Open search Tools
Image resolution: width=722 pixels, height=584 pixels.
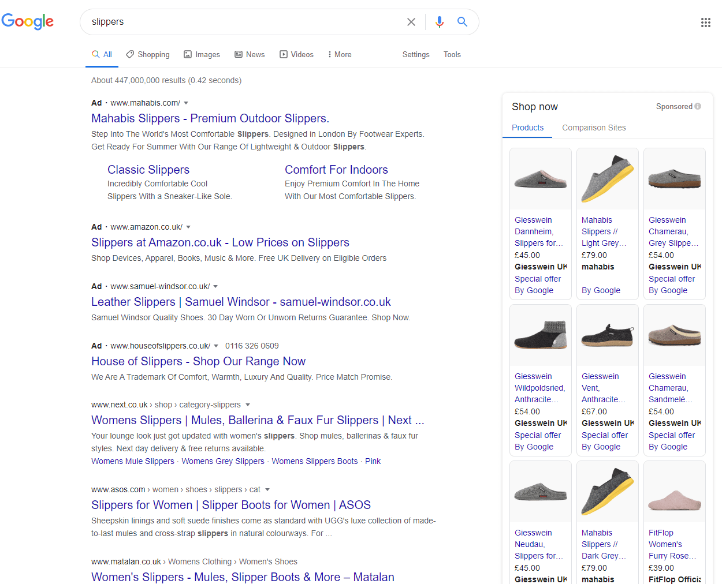tap(452, 54)
